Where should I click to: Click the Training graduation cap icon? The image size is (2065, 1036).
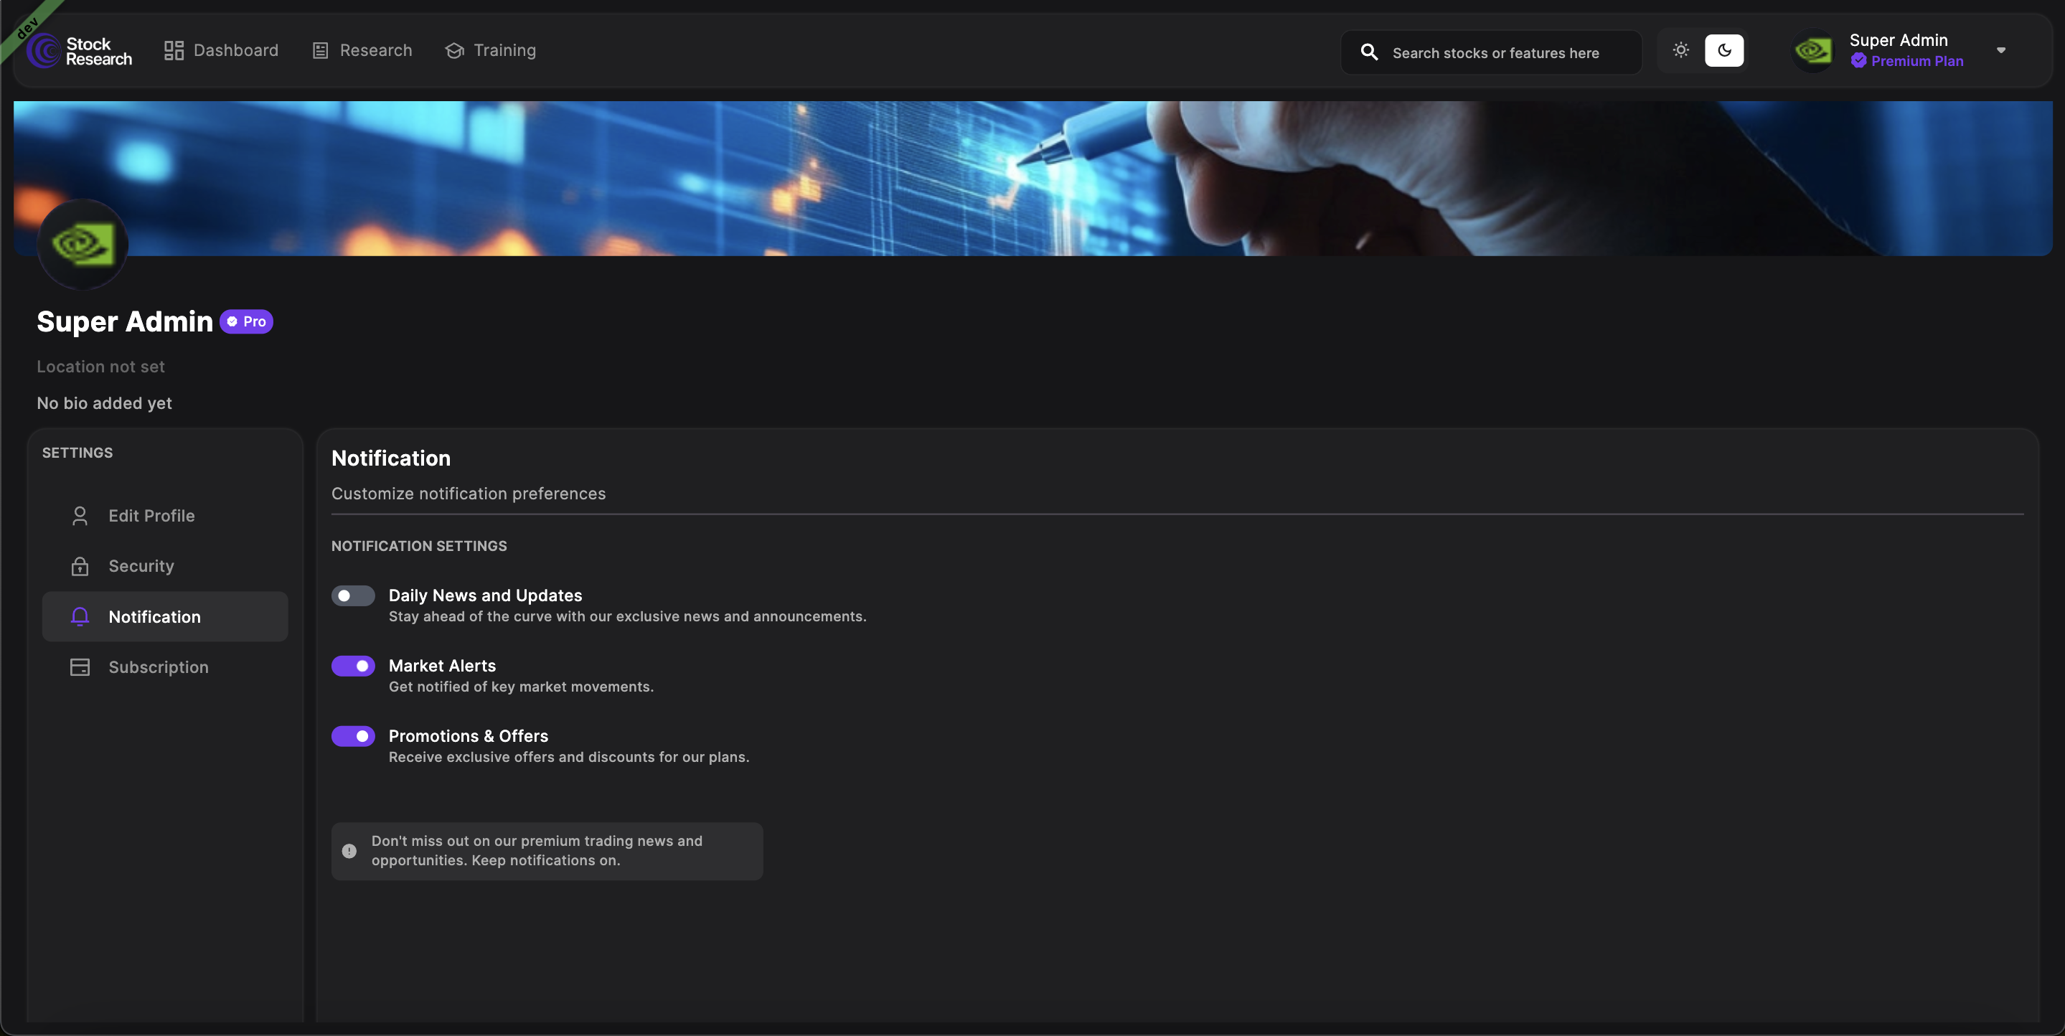[454, 50]
